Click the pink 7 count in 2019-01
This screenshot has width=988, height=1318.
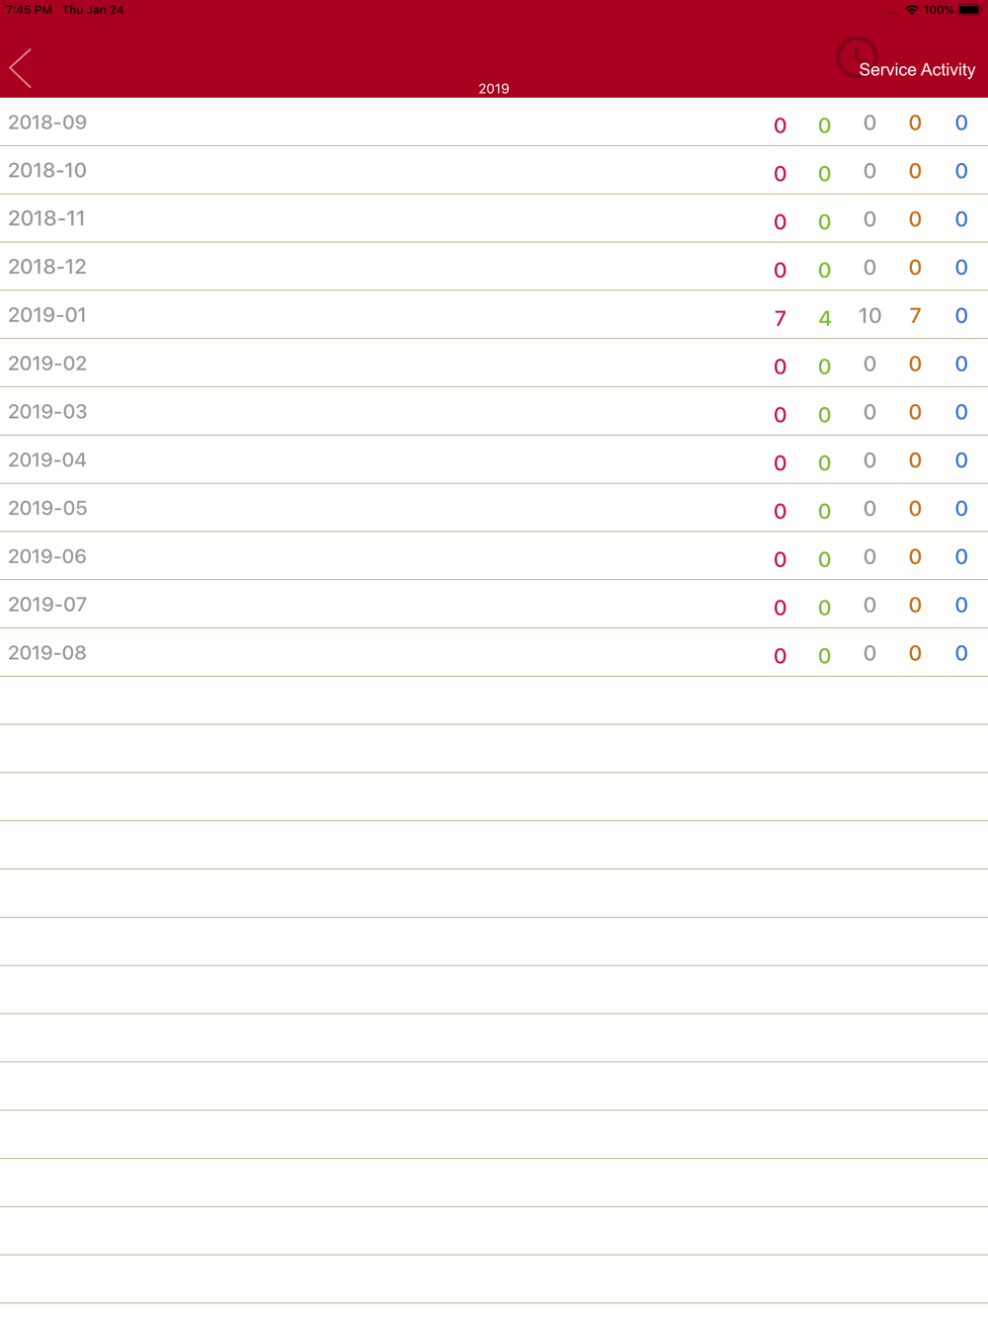click(x=781, y=318)
